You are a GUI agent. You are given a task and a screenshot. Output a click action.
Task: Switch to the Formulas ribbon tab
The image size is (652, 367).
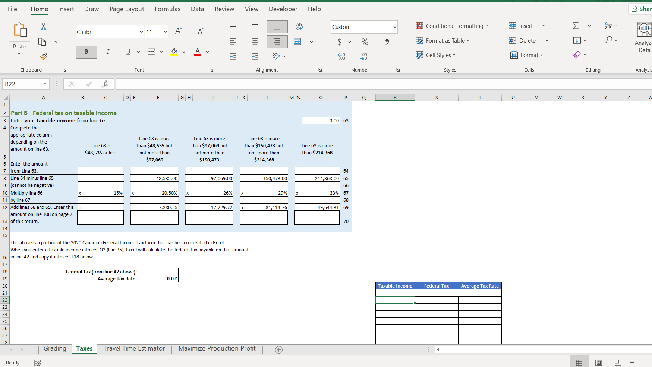point(167,9)
